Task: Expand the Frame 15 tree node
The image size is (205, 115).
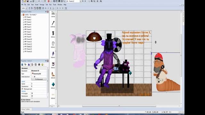Action: (x=24, y=51)
